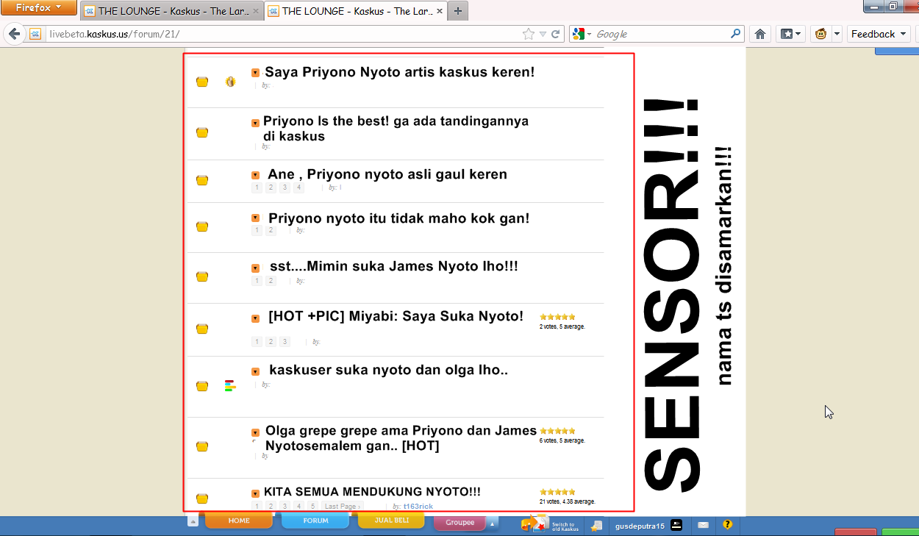Go back with the browser back arrow
This screenshot has width=919, height=536.
point(14,34)
